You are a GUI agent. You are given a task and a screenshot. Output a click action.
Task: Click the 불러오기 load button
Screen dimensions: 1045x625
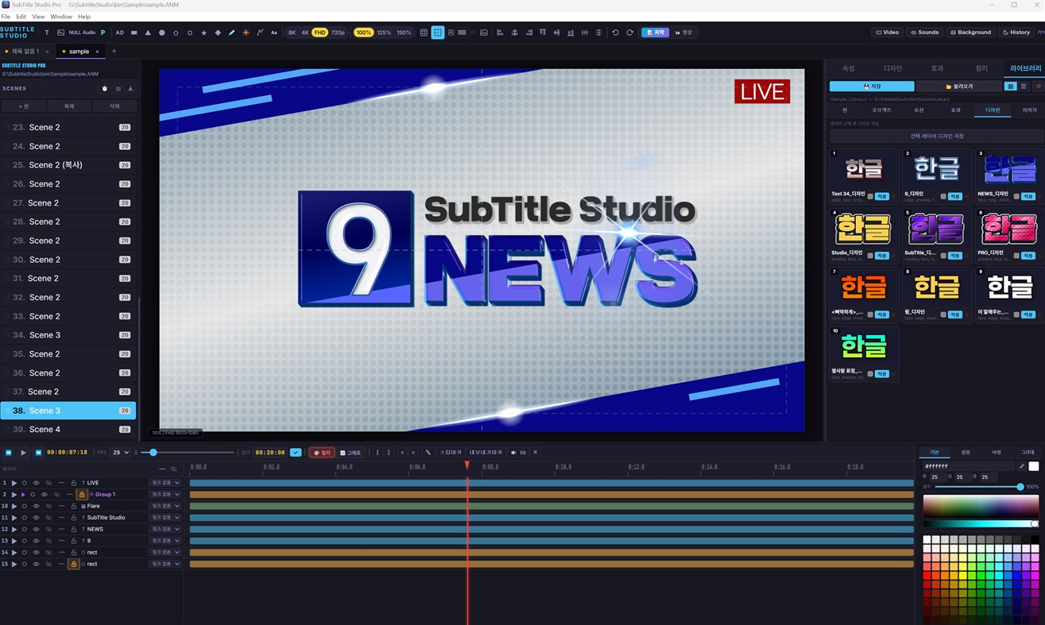pyautogui.click(x=959, y=86)
